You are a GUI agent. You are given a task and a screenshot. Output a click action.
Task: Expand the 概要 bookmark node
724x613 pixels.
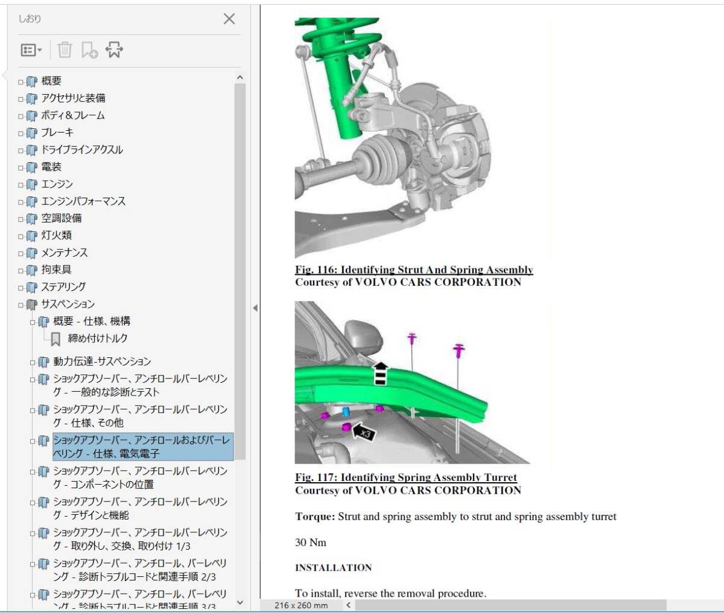pos(21,82)
